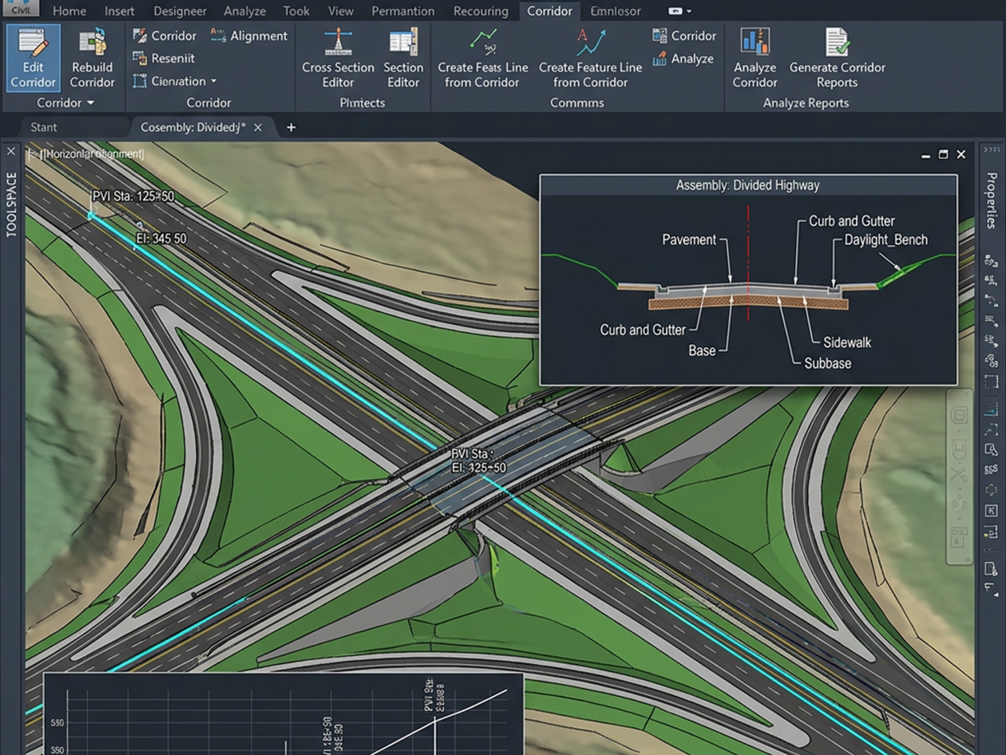Open the Recouring ribbon tab
The width and height of the screenshot is (1006, 755).
[x=481, y=11]
